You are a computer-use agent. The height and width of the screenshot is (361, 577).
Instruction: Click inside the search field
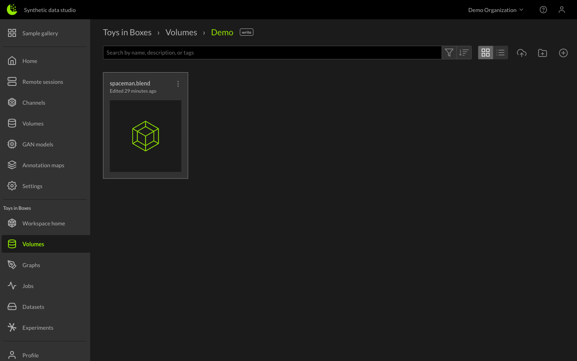tap(272, 52)
